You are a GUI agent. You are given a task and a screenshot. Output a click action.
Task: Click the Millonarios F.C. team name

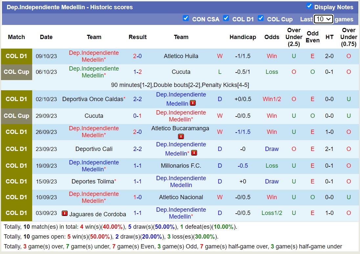coord(181,166)
